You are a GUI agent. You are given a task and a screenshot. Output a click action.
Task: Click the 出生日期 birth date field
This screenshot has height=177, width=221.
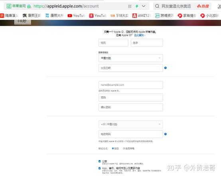click(x=131, y=68)
